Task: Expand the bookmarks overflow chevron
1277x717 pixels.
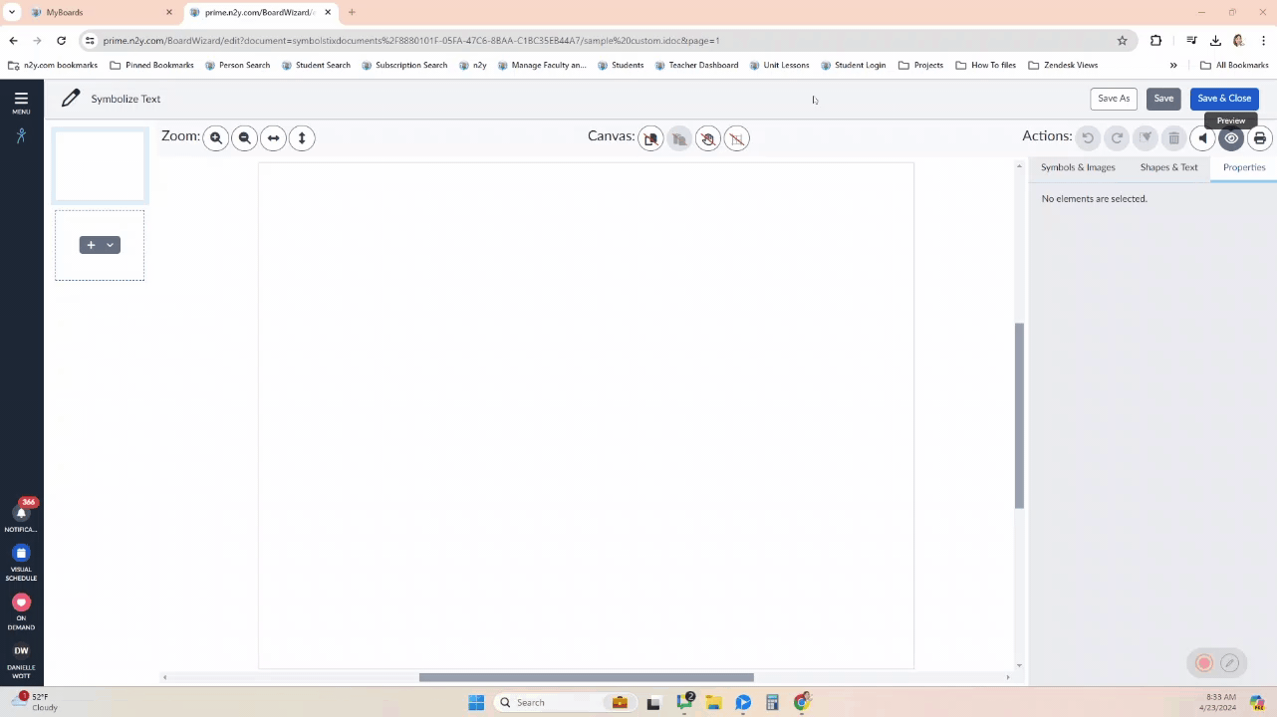Action: (1173, 66)
